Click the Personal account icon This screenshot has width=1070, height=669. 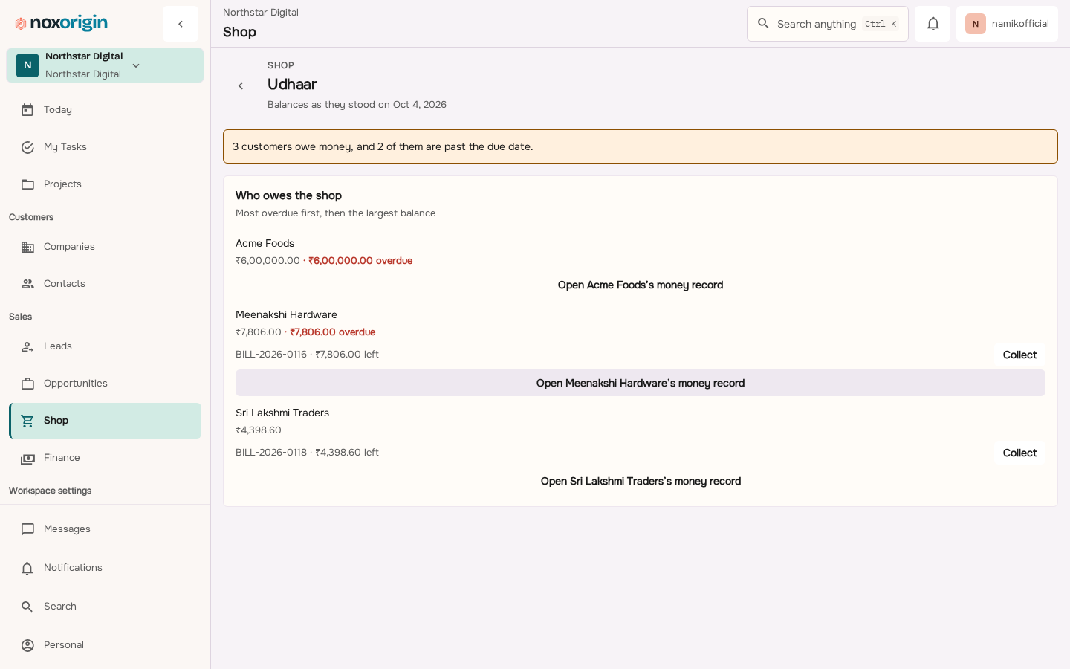click(x=27, y=645)
